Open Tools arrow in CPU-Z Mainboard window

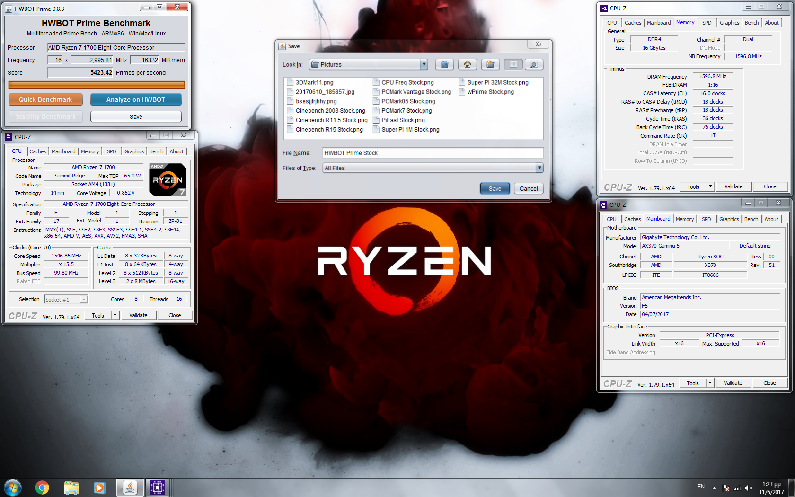(710, 383)
